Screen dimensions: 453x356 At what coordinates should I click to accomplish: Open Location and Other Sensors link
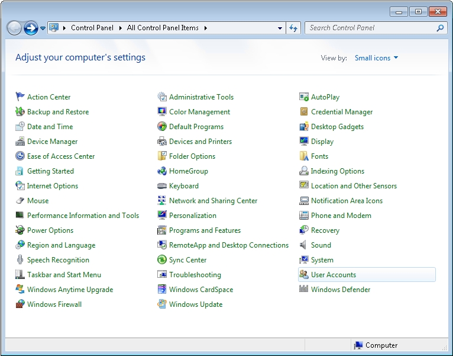354,186
